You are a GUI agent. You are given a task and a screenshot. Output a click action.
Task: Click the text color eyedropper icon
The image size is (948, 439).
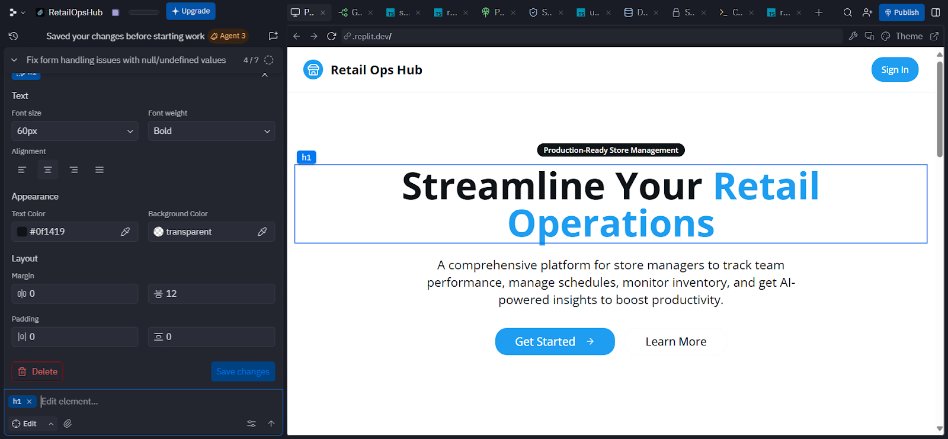pos(126,232)
